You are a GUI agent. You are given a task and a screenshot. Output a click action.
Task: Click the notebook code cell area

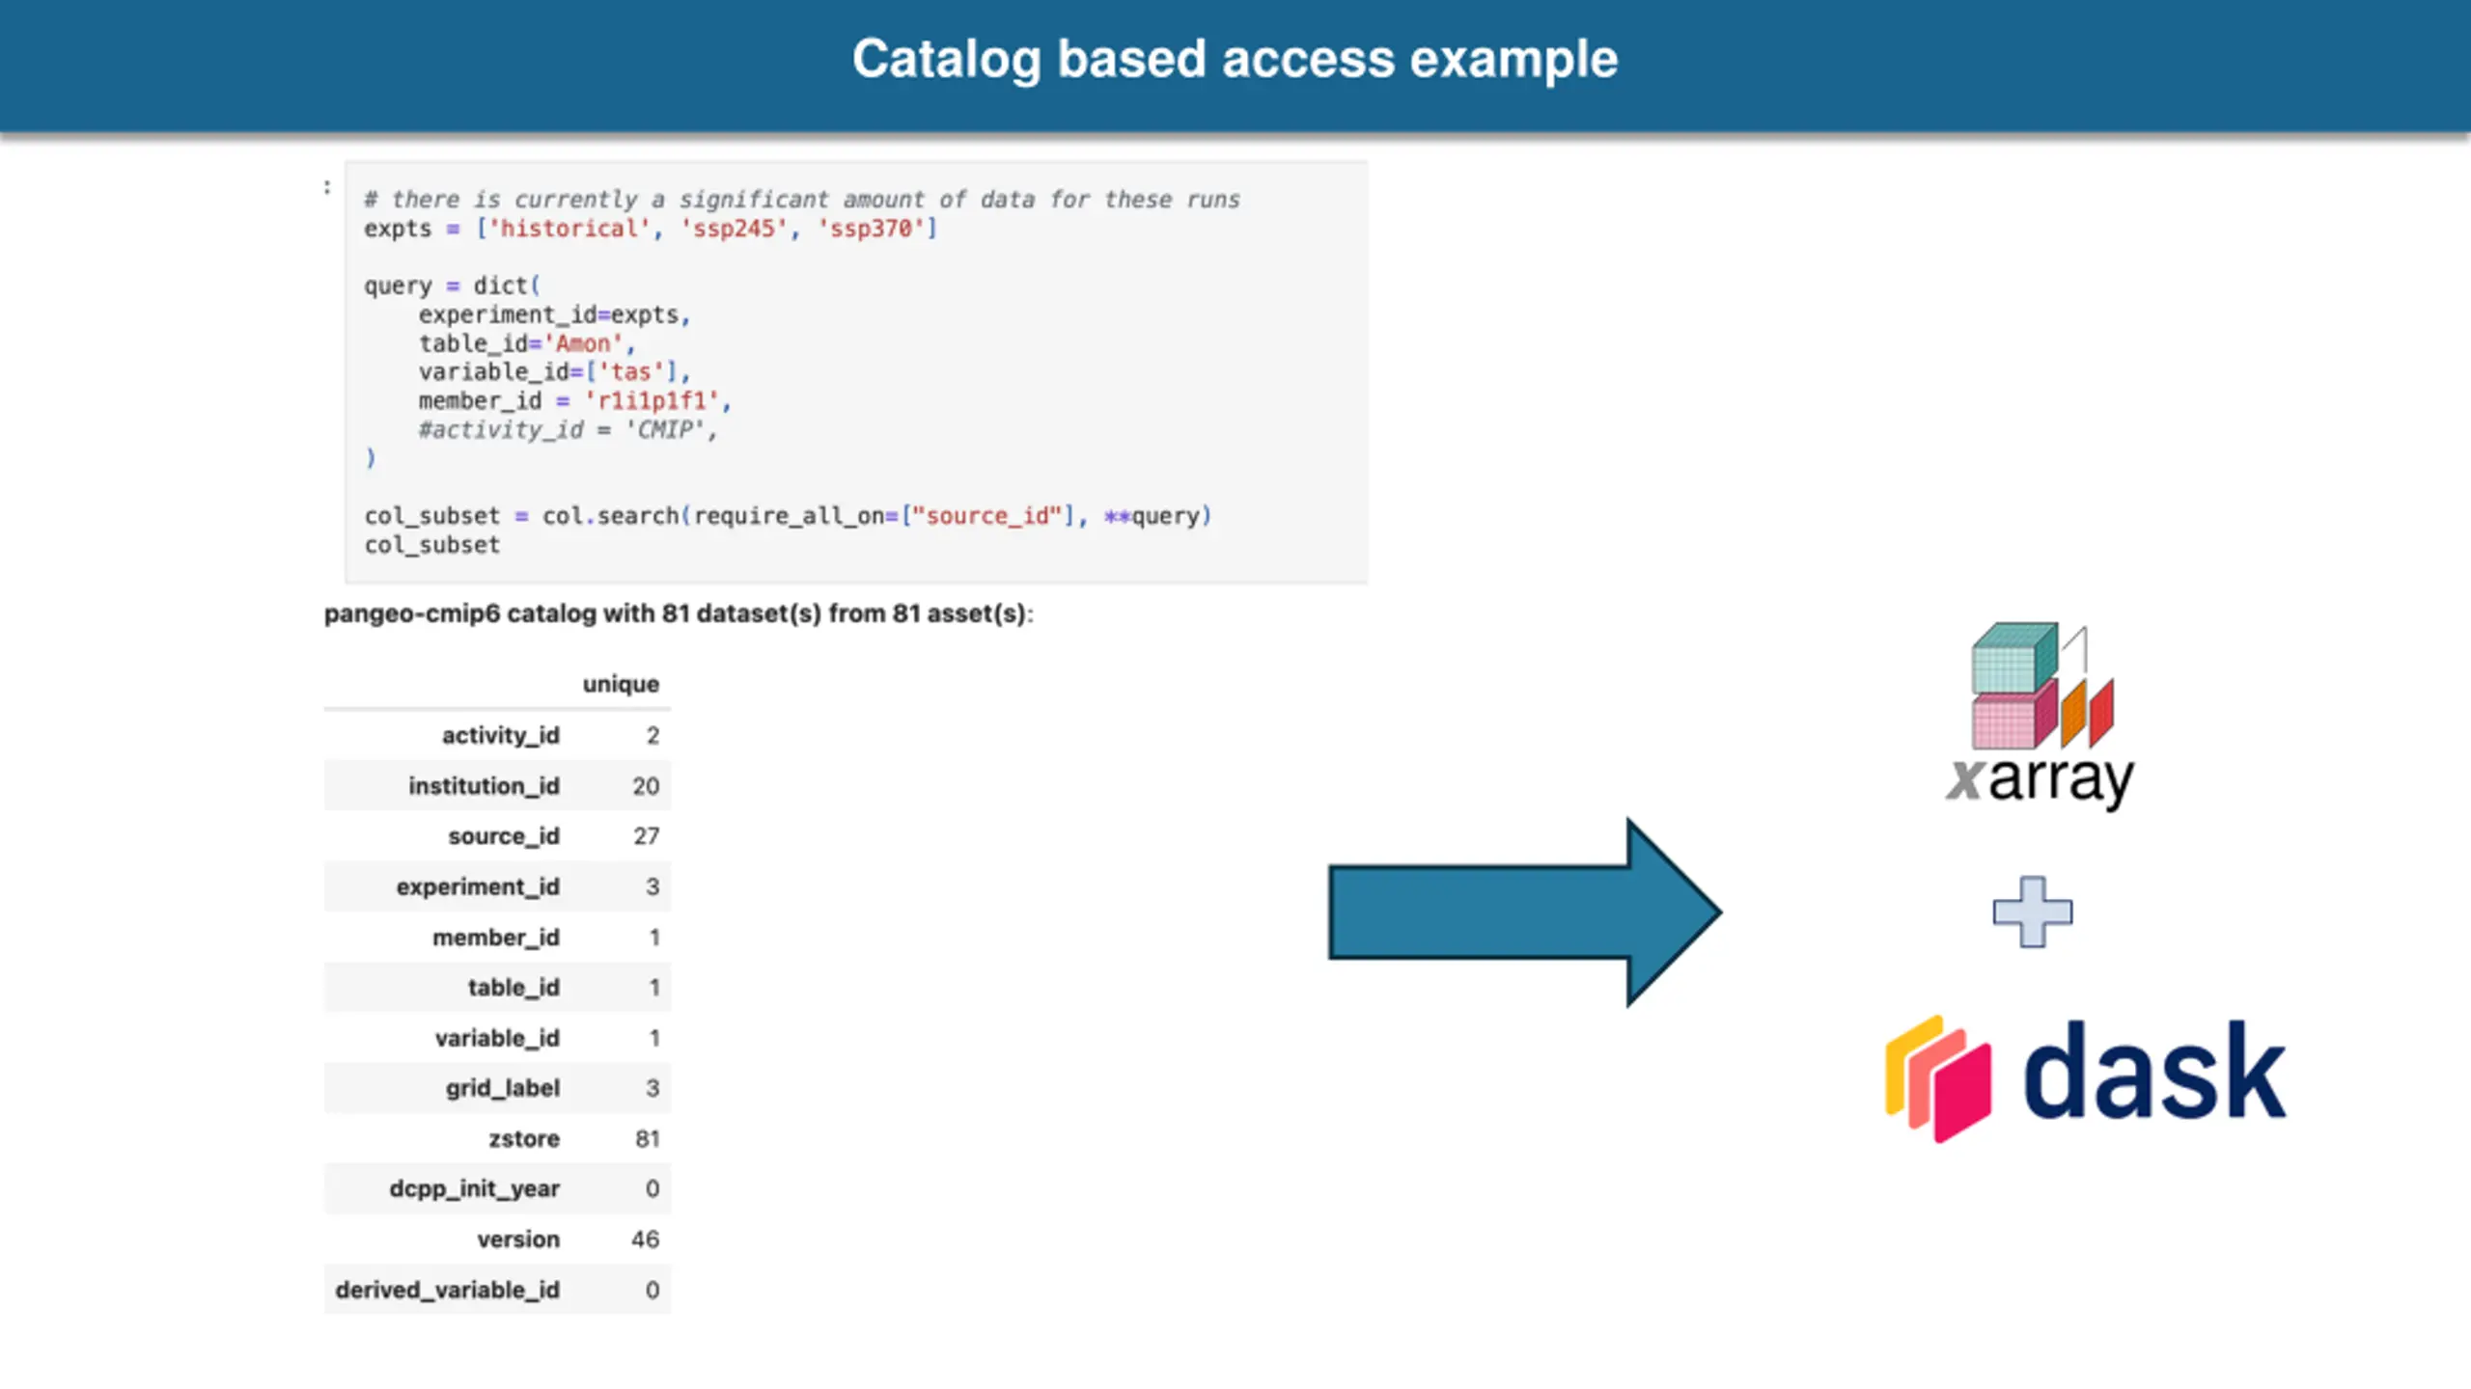point(856,372)
